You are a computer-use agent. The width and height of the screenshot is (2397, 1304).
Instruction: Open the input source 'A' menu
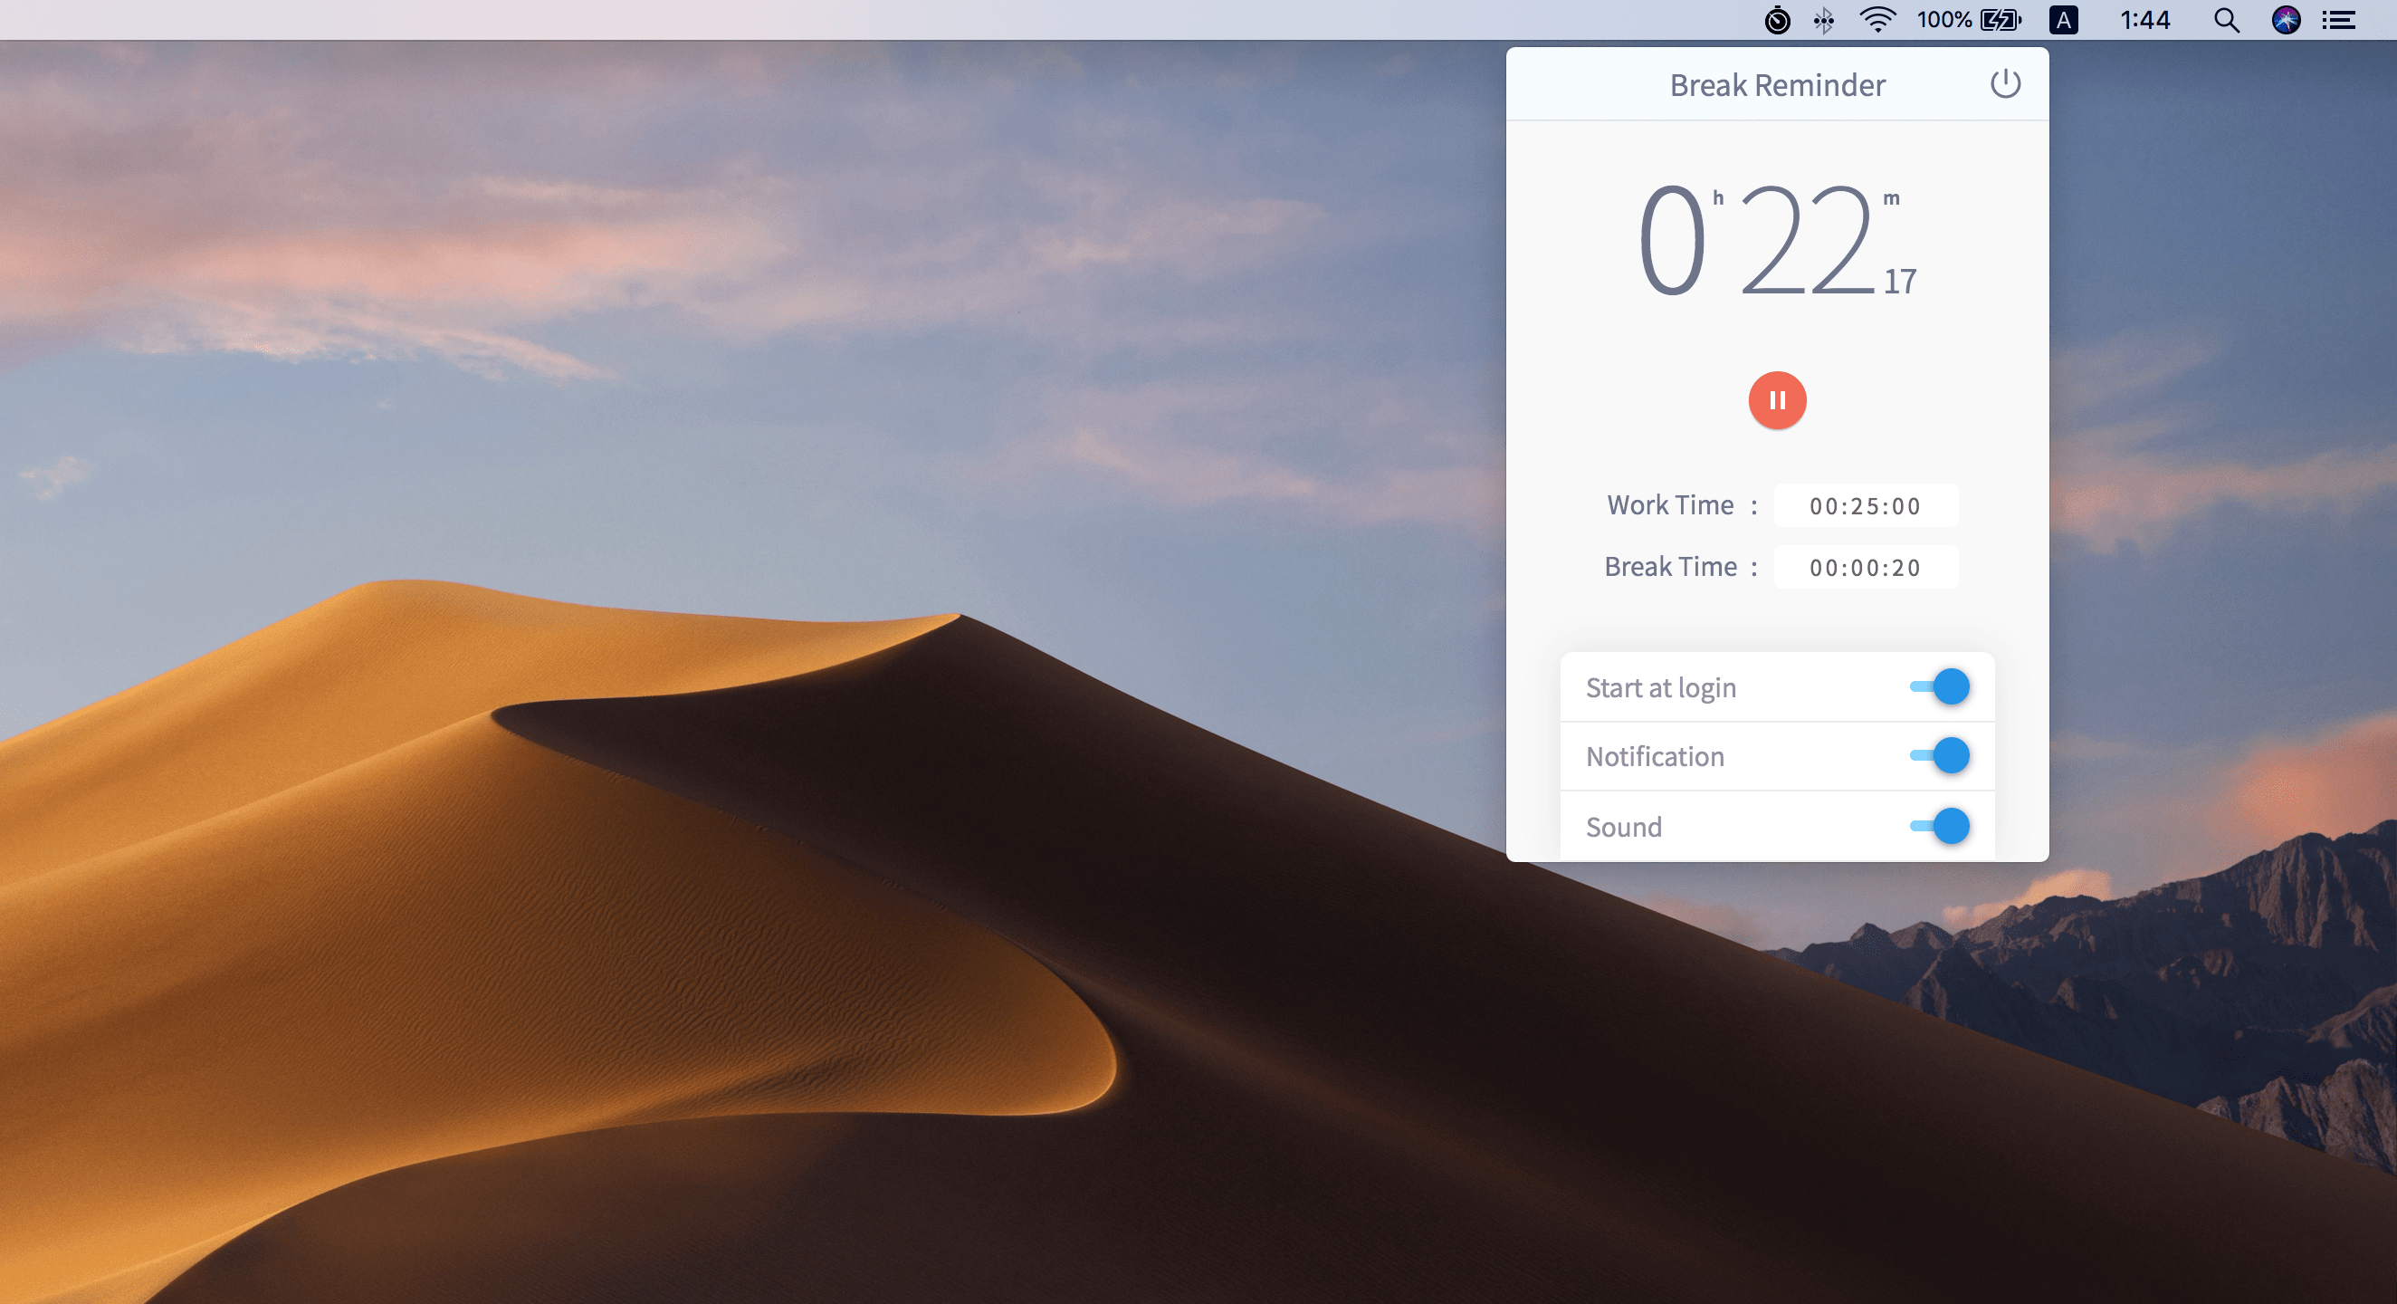click(x=2063, y=20)
